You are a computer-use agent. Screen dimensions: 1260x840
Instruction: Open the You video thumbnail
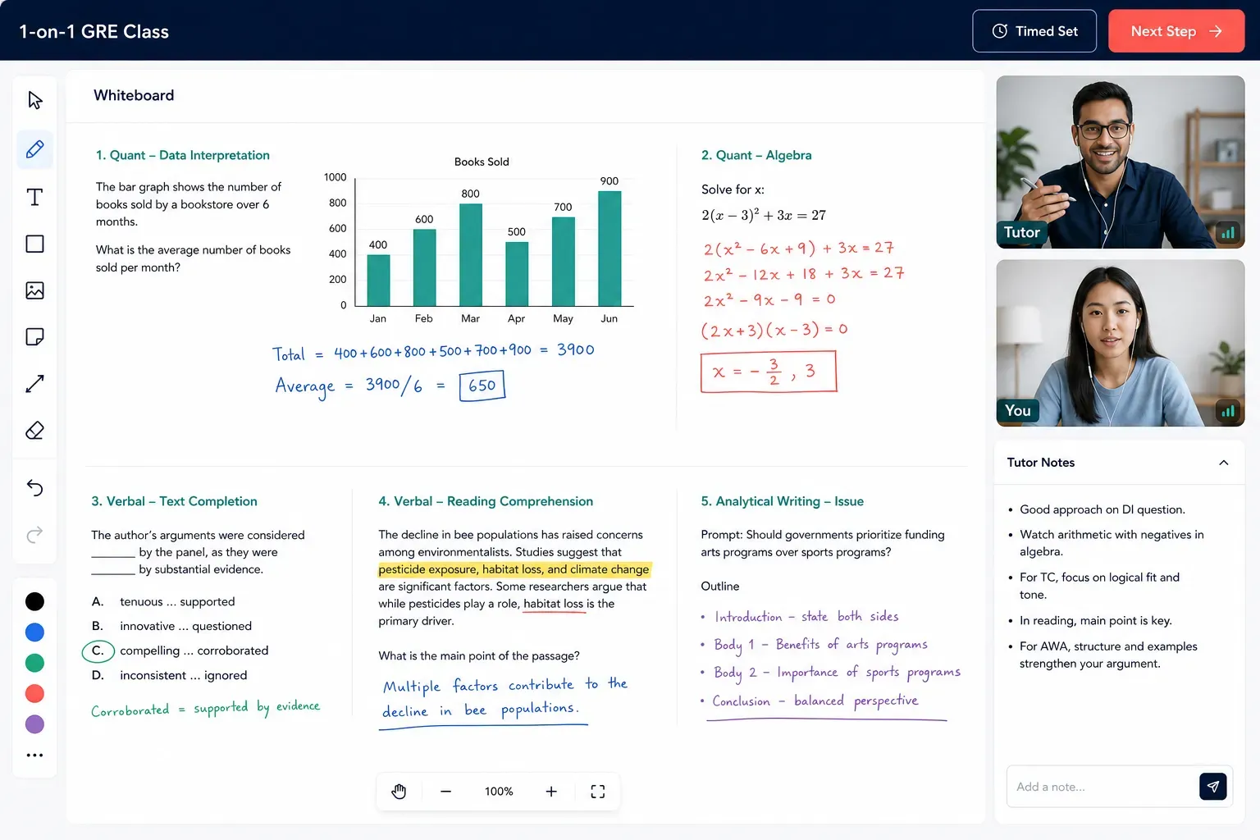[1121, 343]
